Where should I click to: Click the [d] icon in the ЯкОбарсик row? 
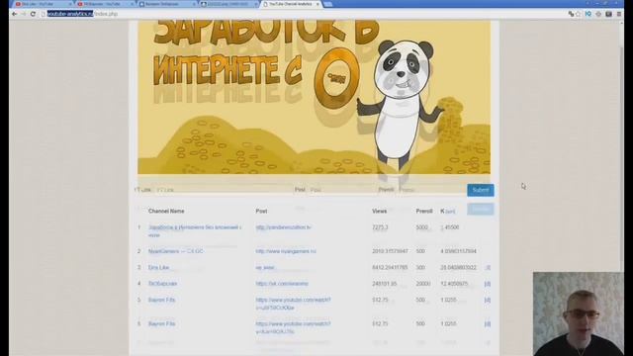click(488, 284)
